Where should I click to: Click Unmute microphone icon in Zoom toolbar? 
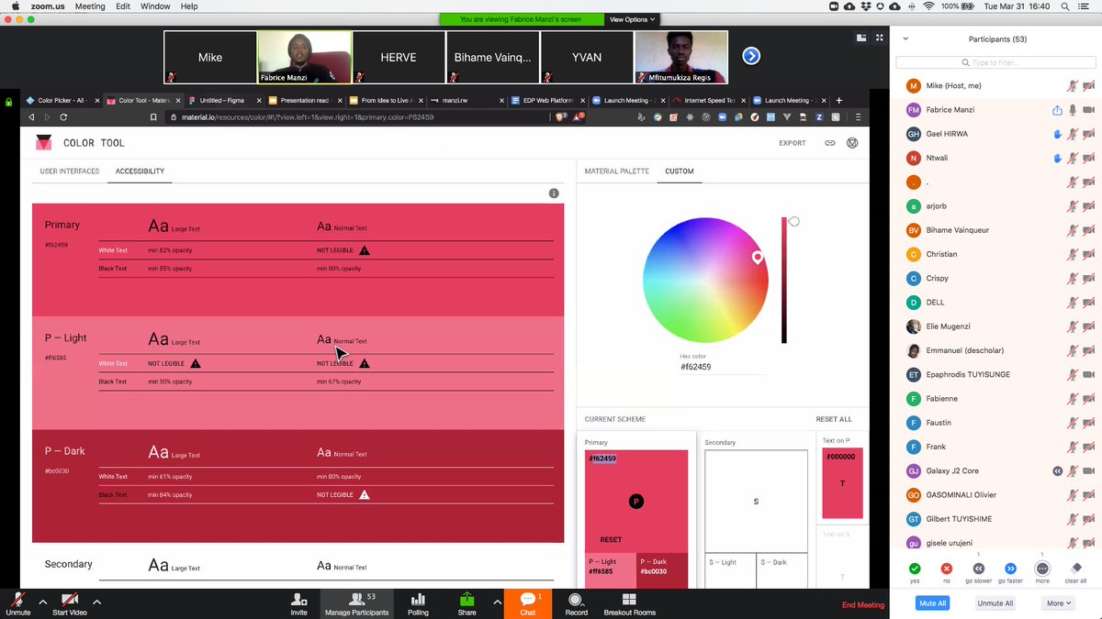(17, 599)
